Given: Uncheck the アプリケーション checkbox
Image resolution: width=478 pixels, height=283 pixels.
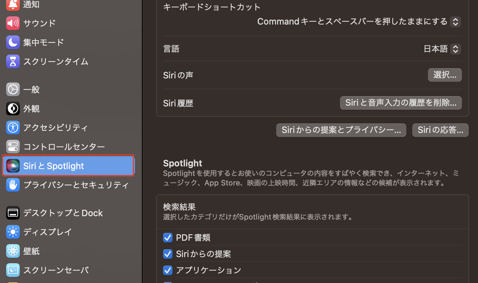Looking at the screenshot, I should click(x=167, y=270).
